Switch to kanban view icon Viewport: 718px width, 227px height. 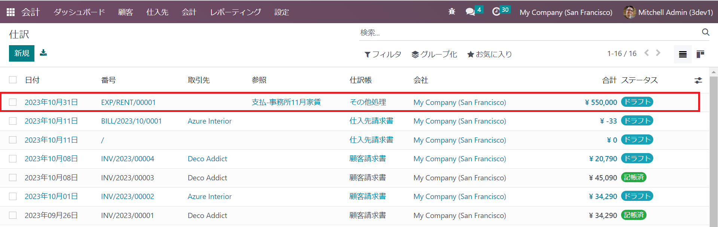pyautogui.click(x=700, y=55)
